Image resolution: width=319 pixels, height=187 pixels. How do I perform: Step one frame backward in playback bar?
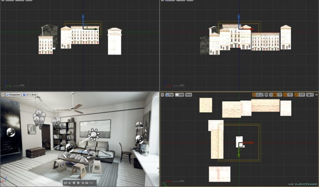tap(70, 183)
